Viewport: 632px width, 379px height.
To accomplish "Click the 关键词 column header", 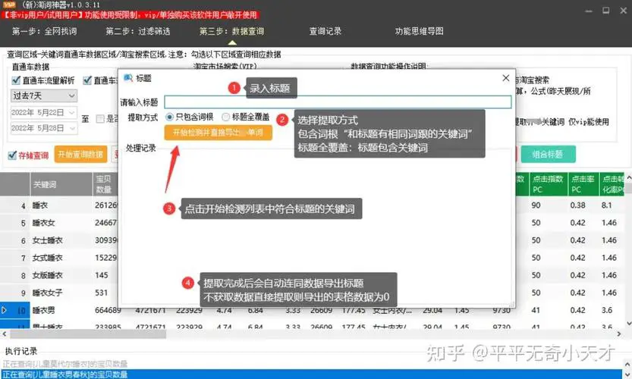I will [61, 184].
